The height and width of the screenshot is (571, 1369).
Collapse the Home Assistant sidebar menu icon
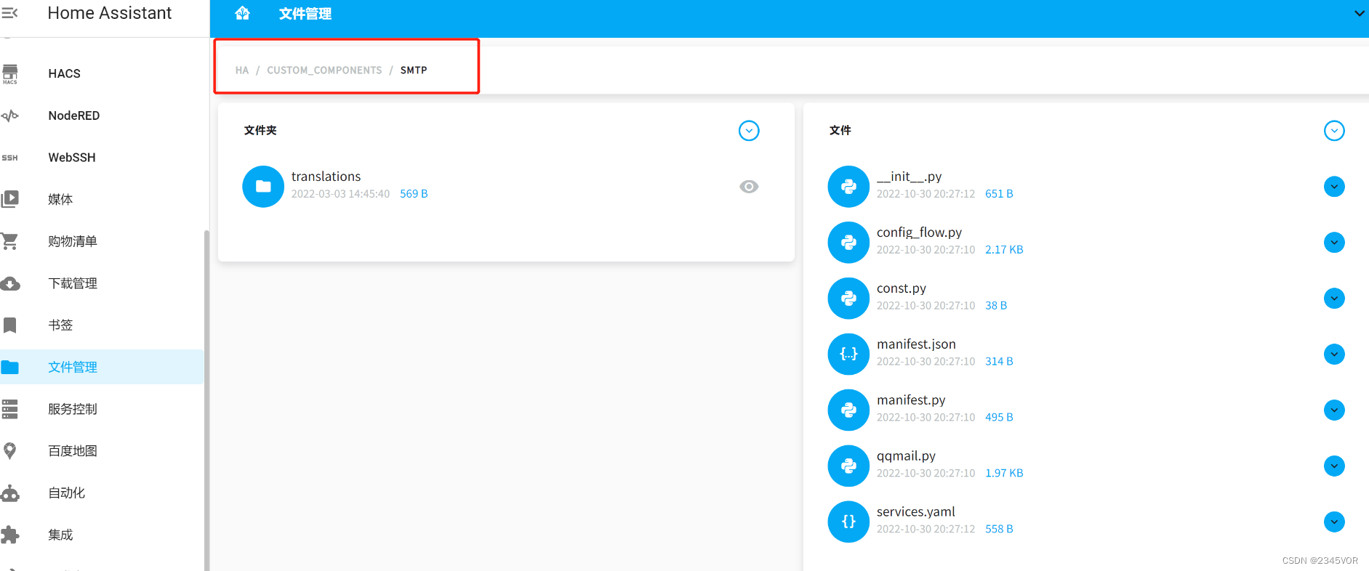click(10, 13)
